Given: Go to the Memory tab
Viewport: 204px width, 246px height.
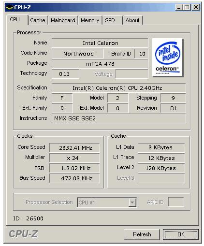Looking at the screenshot, I should click(90, 20).
